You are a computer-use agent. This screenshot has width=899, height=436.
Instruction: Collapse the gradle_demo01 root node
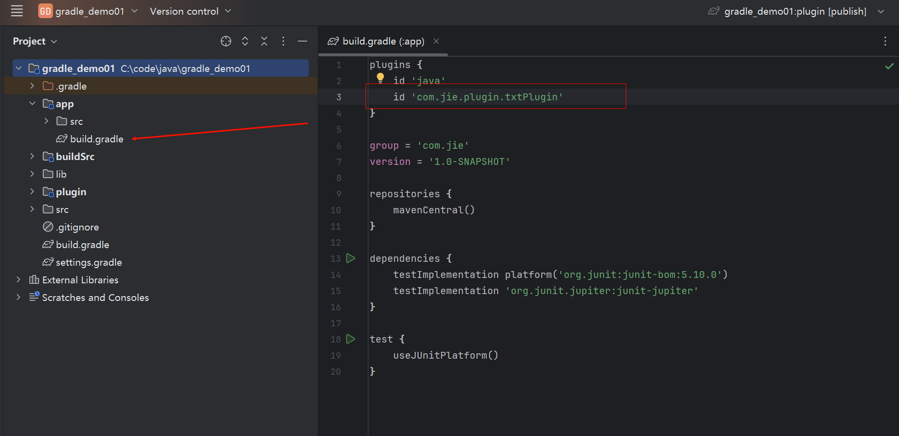(19, 68)
